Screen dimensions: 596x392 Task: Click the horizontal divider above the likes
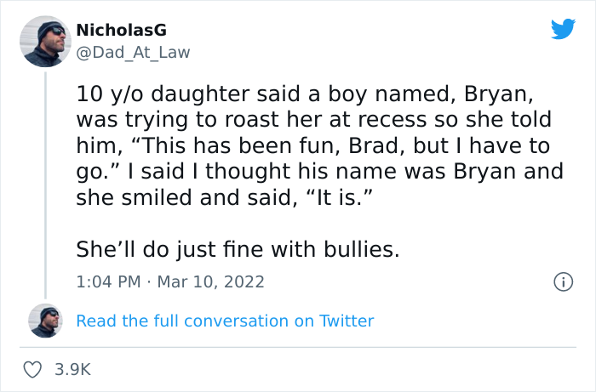(298, 347)
